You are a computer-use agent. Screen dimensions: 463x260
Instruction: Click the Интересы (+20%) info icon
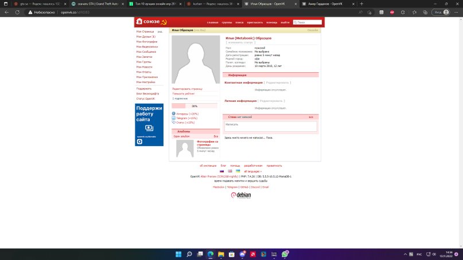(x=174, y=113)
